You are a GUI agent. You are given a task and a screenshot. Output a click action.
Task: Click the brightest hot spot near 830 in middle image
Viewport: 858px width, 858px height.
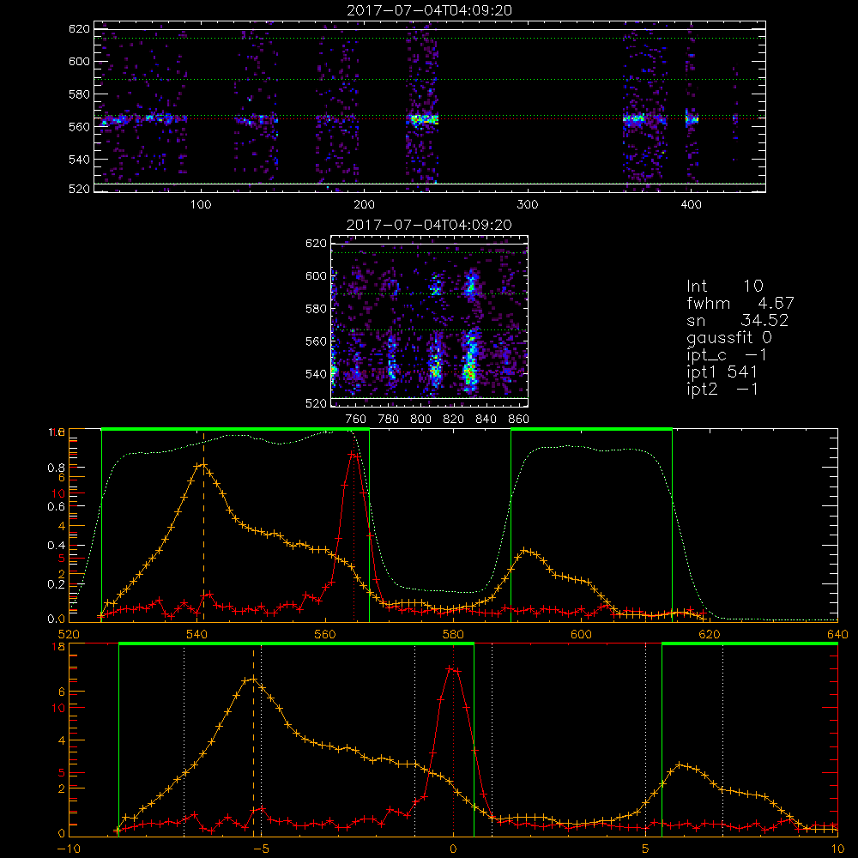[x=468, y=373]
